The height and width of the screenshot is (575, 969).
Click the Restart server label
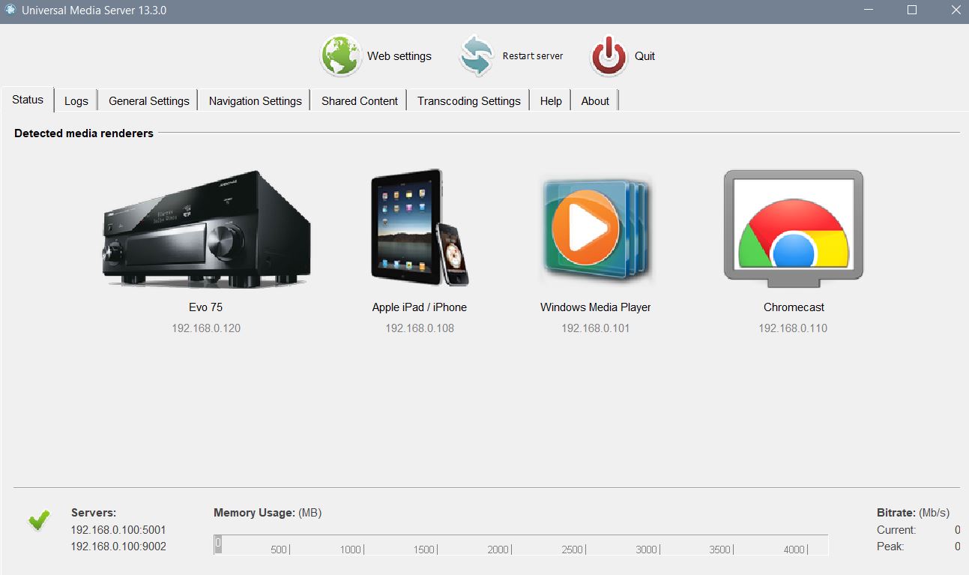click(533, 56)
